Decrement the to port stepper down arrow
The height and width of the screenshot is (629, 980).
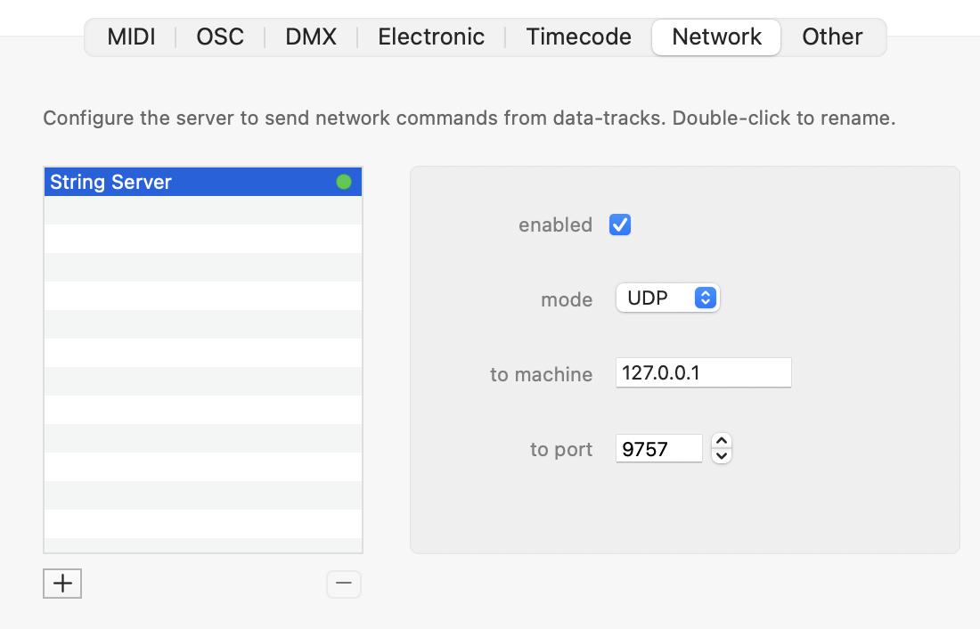coord(723,456)
